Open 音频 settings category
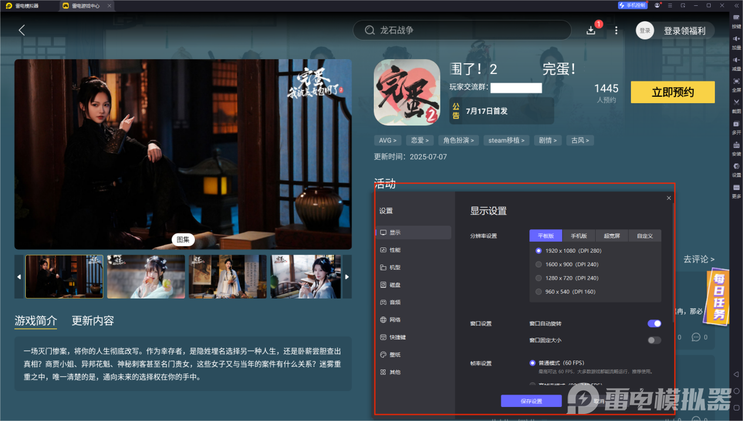The width and height of the screenshot is (743, 421). (x=413, y=302)
